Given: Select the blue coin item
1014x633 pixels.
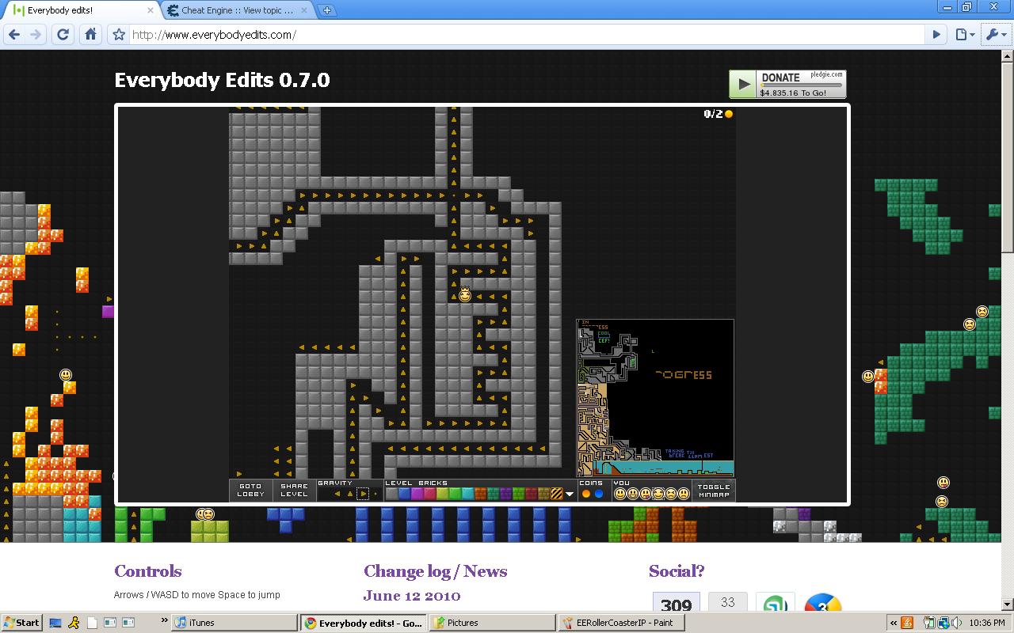Looking at the screenshot, I should (599, 494).
